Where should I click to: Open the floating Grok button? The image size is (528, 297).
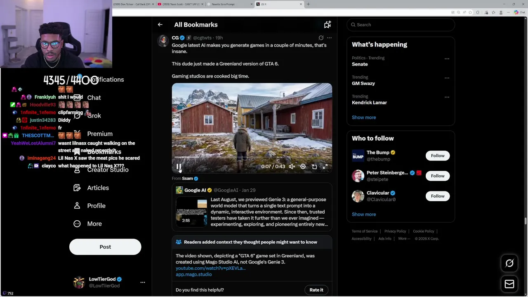[509, 263]
